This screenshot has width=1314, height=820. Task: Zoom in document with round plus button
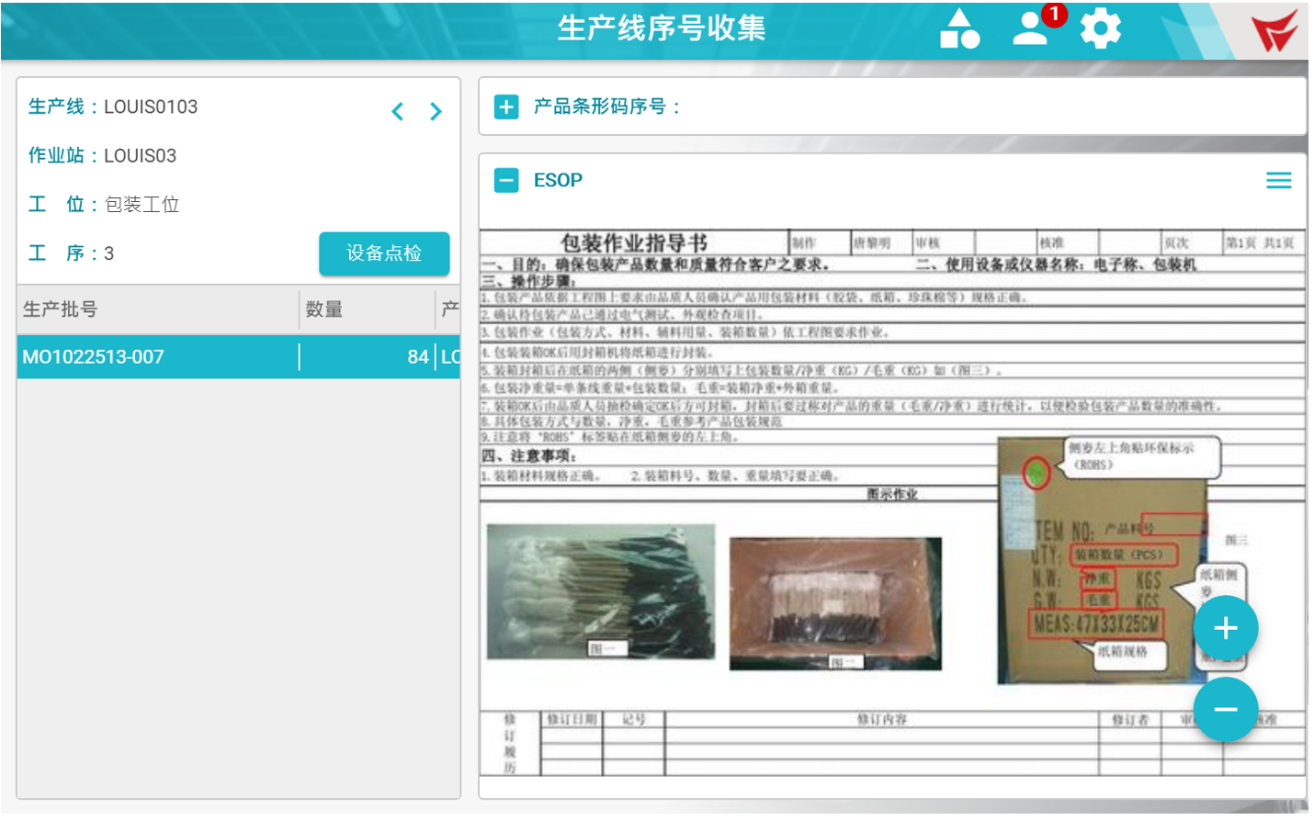tap(1225, 628)
